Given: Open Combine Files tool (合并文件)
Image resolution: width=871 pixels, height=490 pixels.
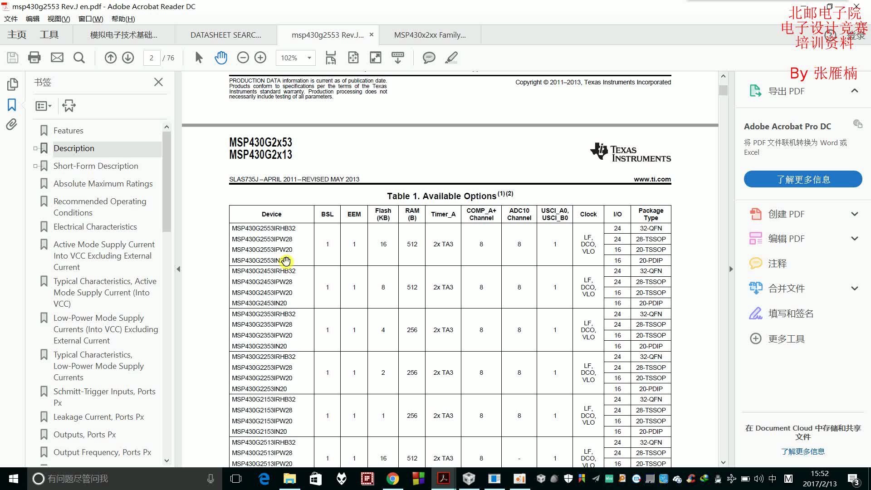Looking at the screenshot, I should coord(777,288).
